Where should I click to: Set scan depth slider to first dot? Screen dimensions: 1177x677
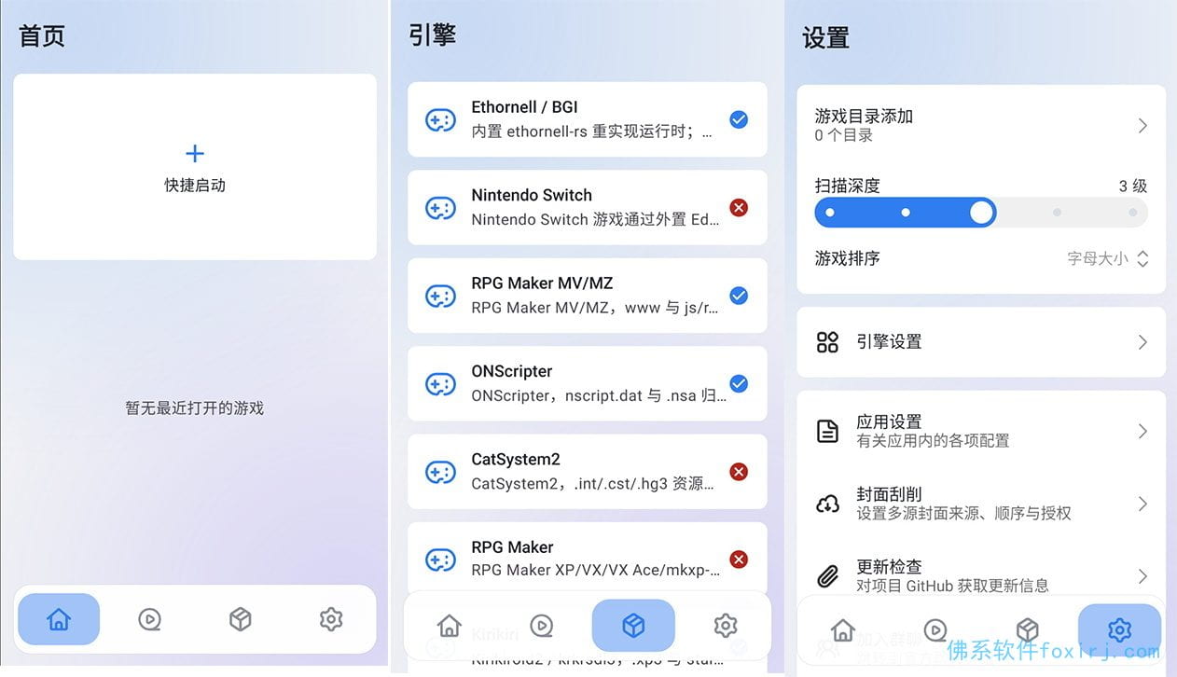point(830,213)
